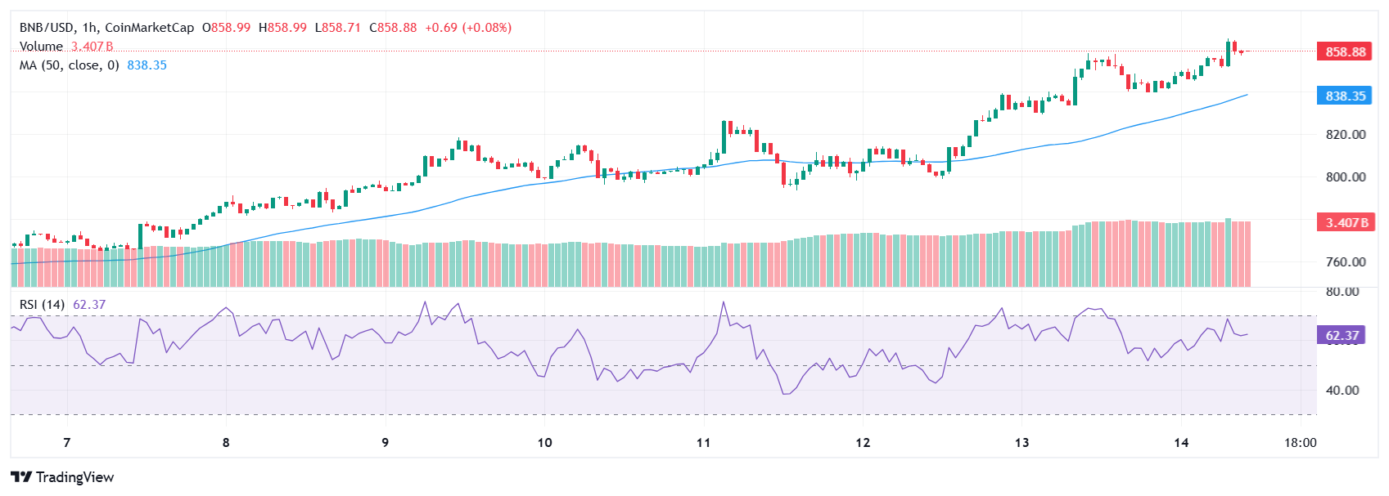Click the purple 62.37 RSI label

1341,335
